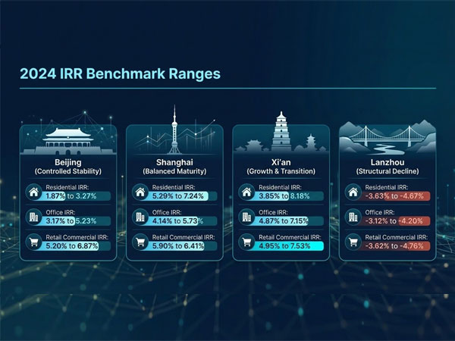Click Lanzhou's 'Residential IRR:' label

[x=387, y=187]
